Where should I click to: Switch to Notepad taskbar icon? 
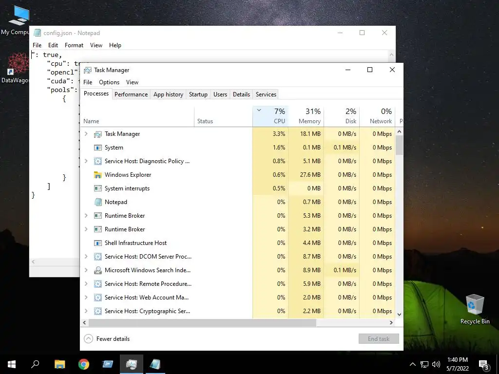click(155, 364)
